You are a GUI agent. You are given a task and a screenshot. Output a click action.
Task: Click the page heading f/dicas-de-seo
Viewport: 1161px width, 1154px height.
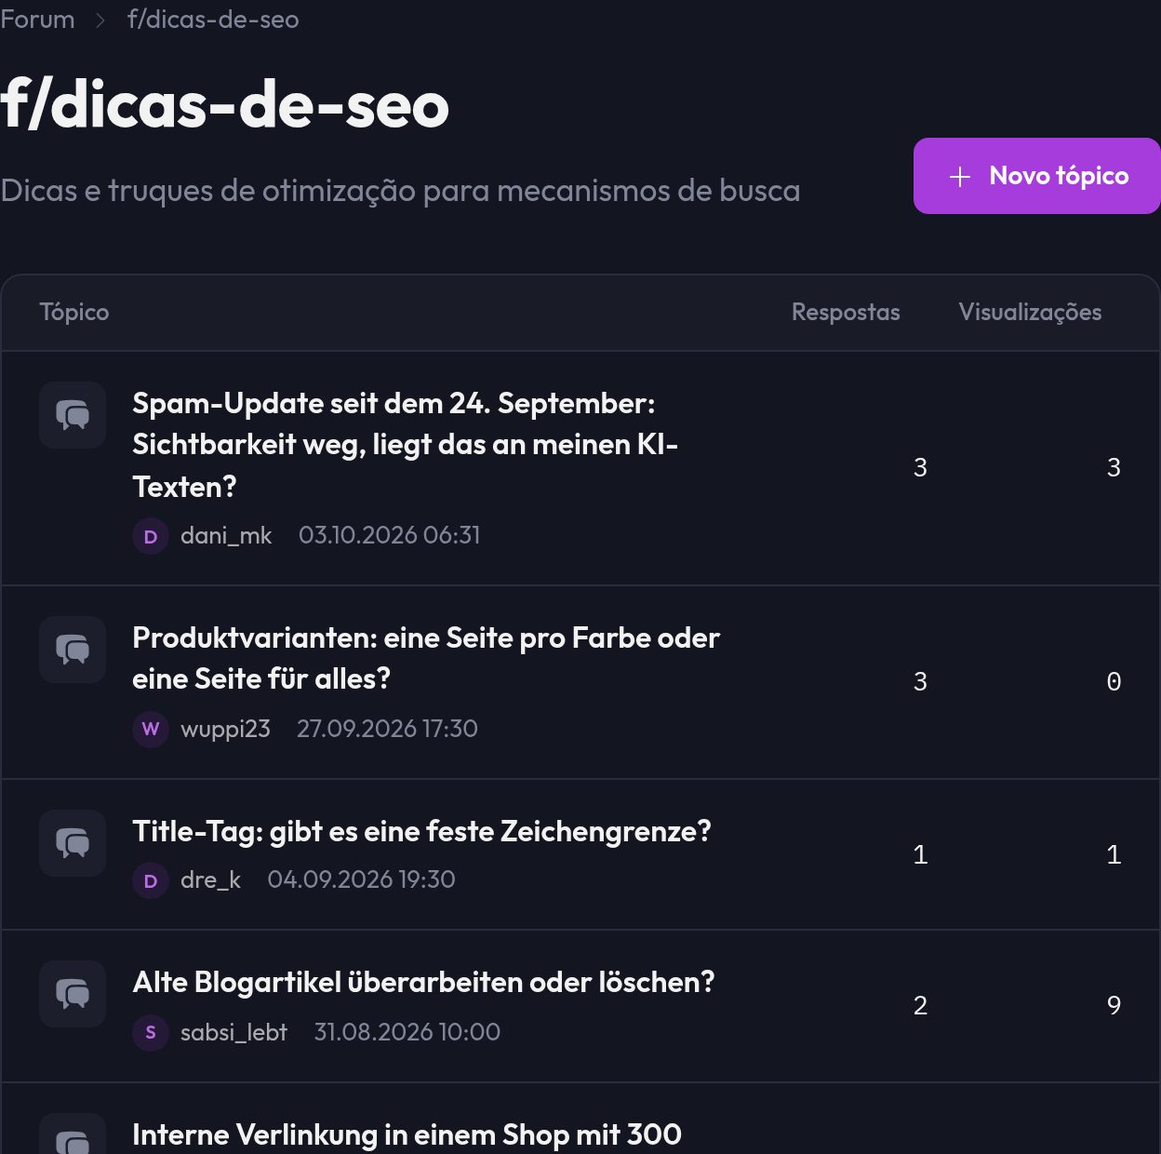tap(224, 103)
